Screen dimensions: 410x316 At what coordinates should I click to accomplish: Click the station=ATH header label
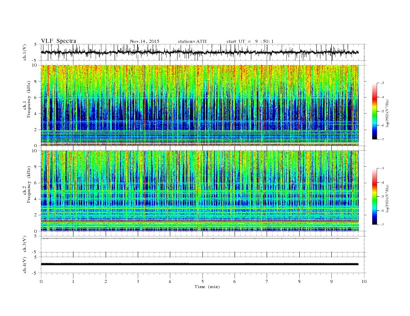tap(192, 41)
